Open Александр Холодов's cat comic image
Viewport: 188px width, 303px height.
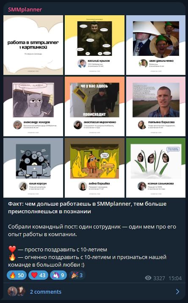tap(33, 106)
